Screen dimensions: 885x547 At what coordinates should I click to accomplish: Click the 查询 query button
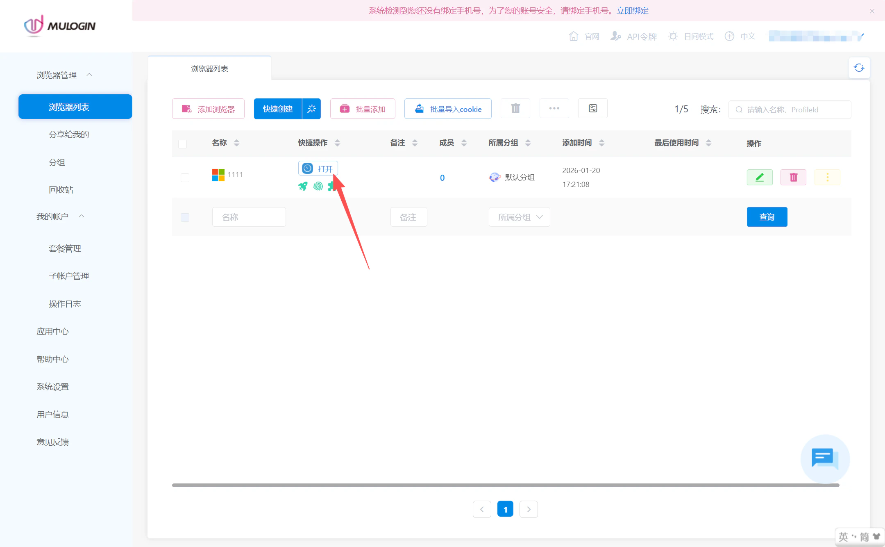(x=767, y=217)
